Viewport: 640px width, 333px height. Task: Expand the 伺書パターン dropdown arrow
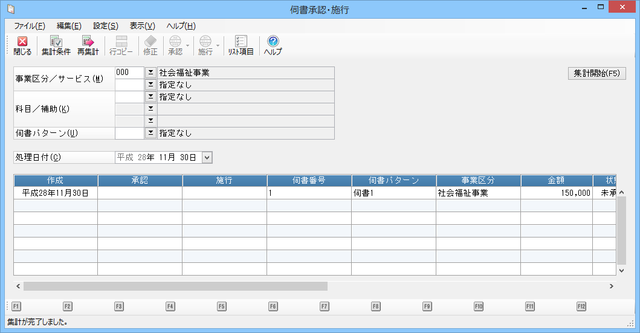[x=150, y=133]
